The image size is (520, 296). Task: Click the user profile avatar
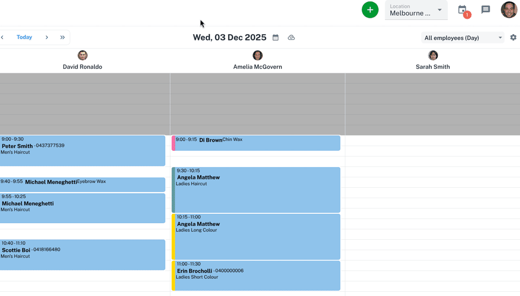[x=509, y=10]
